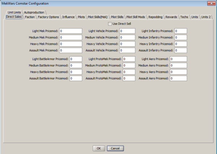Select the Influence tab

click(68, 17)
